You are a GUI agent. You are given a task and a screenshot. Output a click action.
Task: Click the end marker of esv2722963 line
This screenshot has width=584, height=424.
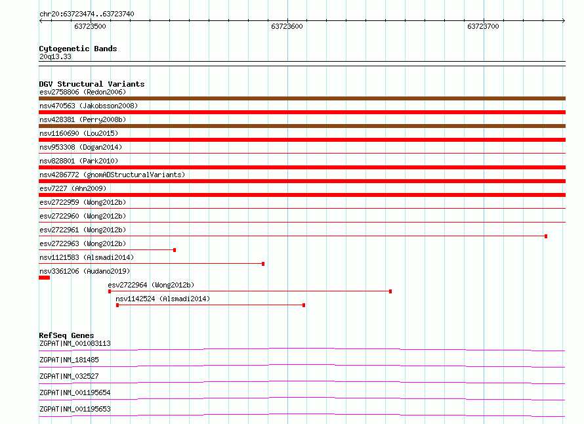pyautogui.click(x=175, y=250)
